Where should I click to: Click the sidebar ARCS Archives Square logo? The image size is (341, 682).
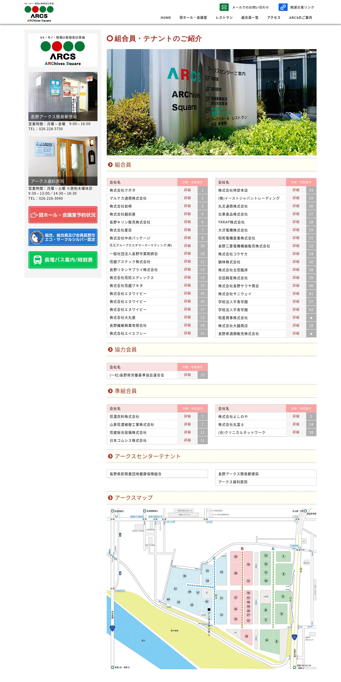(x=63, y=50)
